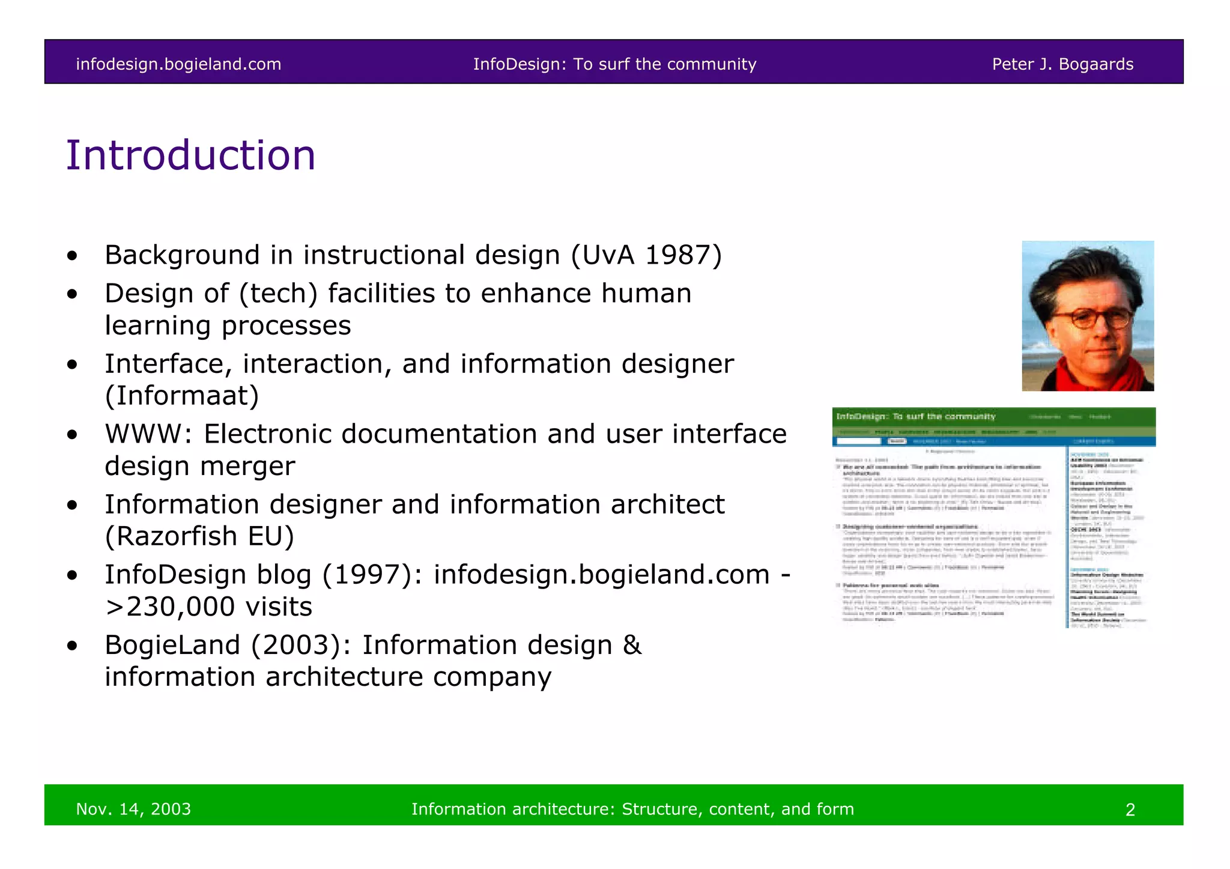Select the Introduction slide heading
Viewport: 1230px width, 869px height.
[x=190, y=156]
